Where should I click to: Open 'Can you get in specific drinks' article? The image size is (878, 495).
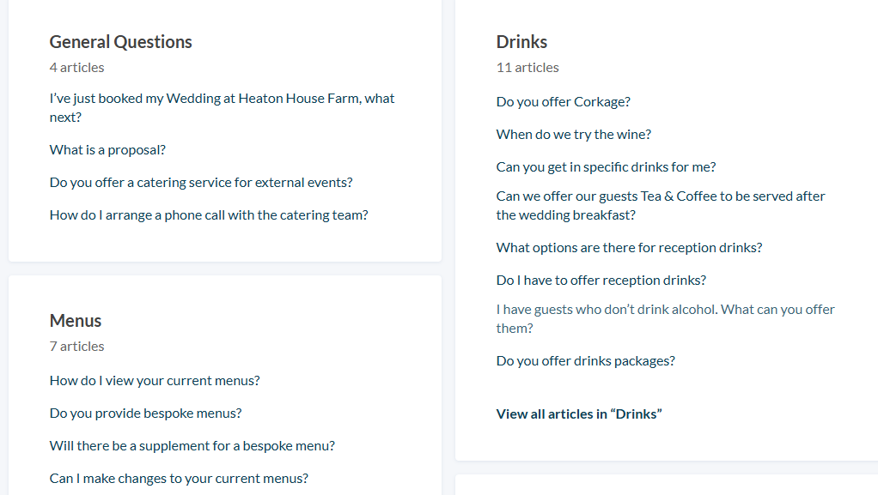(606, 167)
